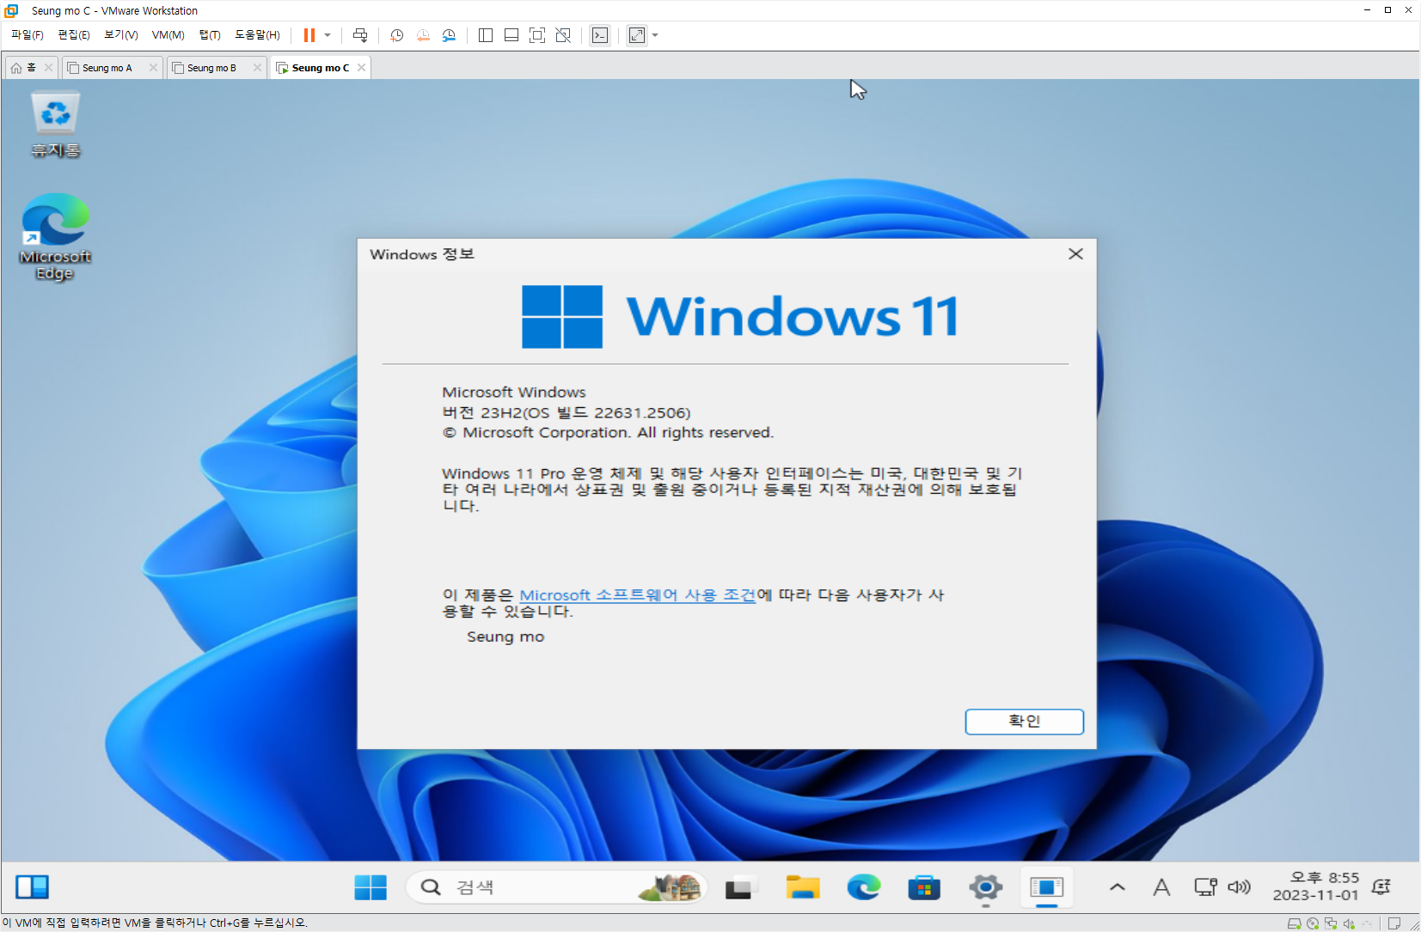The width and height of the screenshot is (1421, 932).
Task: Click the network adapter status icon
Action: click(x=1331, y=924)
